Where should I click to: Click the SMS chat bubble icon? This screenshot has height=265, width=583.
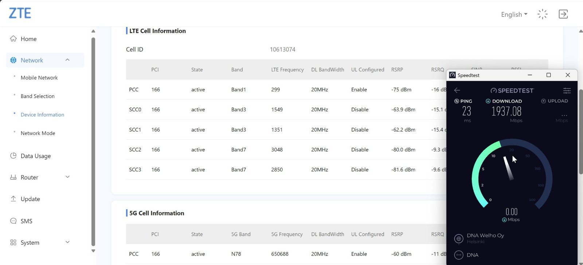point(13,221)
